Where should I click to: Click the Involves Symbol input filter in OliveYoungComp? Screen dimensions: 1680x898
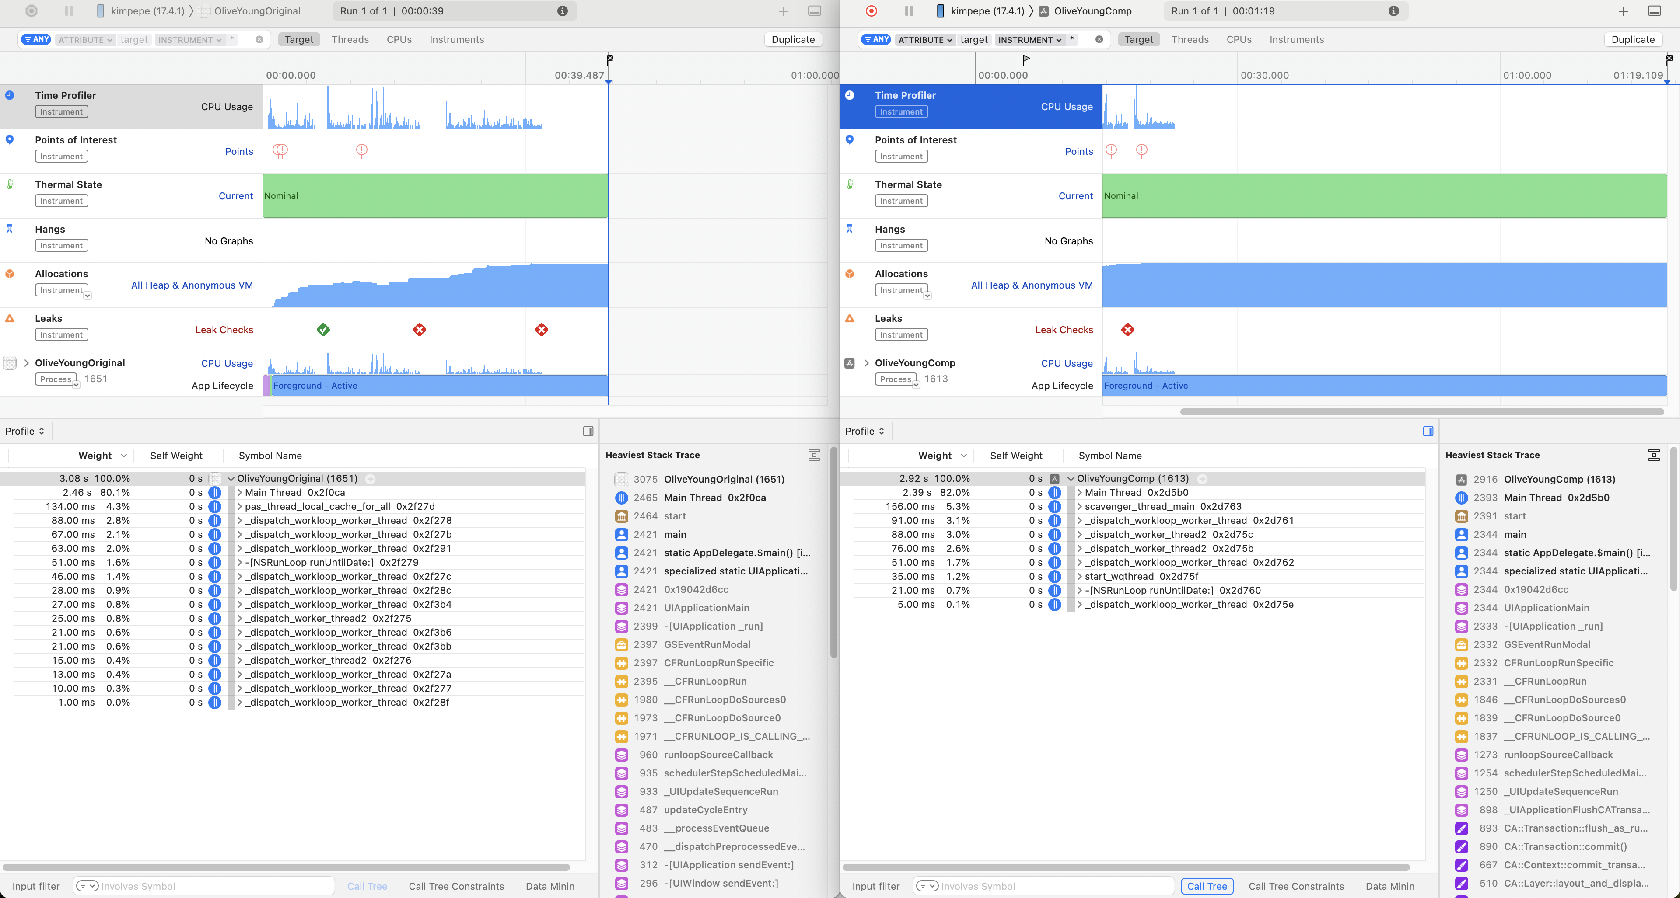(1044, 886)
